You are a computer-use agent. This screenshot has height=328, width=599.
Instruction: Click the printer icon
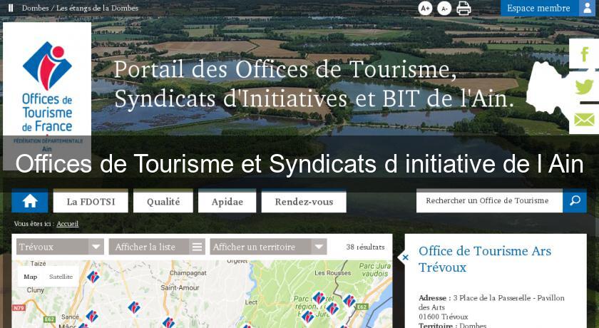point(464,9)
